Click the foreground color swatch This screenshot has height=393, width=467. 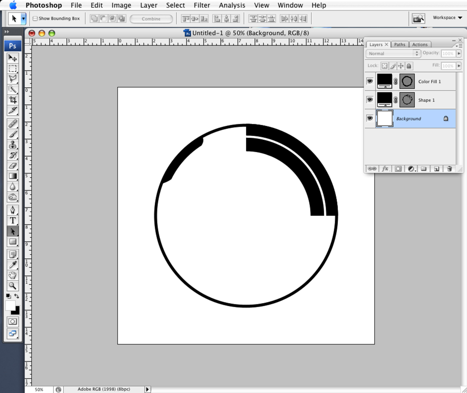[10, 305]
